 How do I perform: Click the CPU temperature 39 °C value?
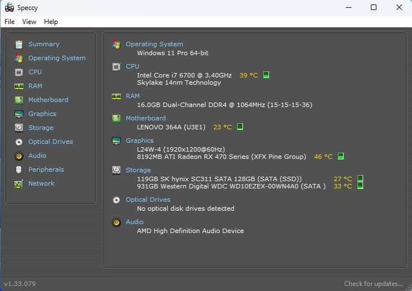(248, 75)
